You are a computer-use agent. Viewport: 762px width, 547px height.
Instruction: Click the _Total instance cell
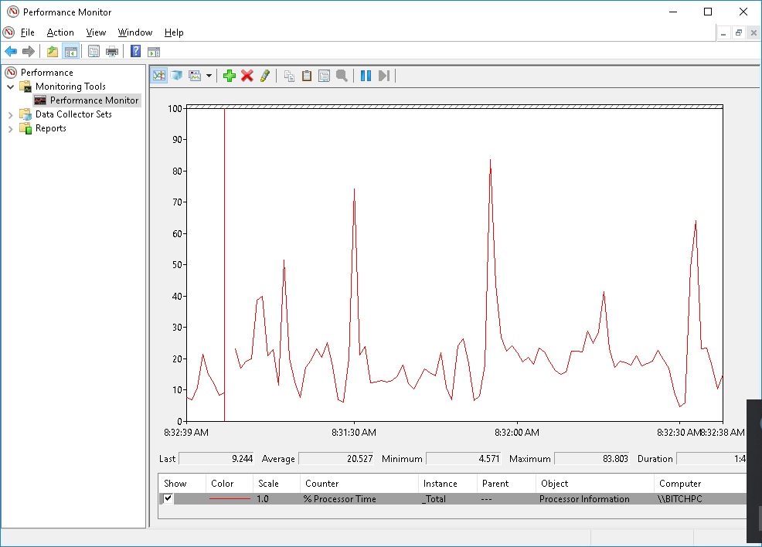[434, 499]
